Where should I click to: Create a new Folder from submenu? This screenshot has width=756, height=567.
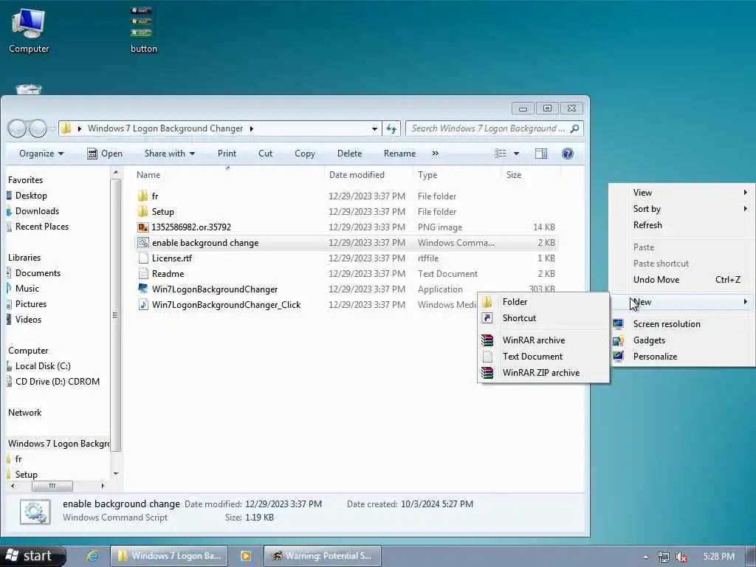(x=543, y=302)
